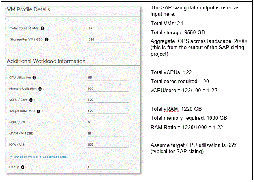Click info icon next to Total Count of VMs
Screen dimensions: 254x182
tap(42, 28)
